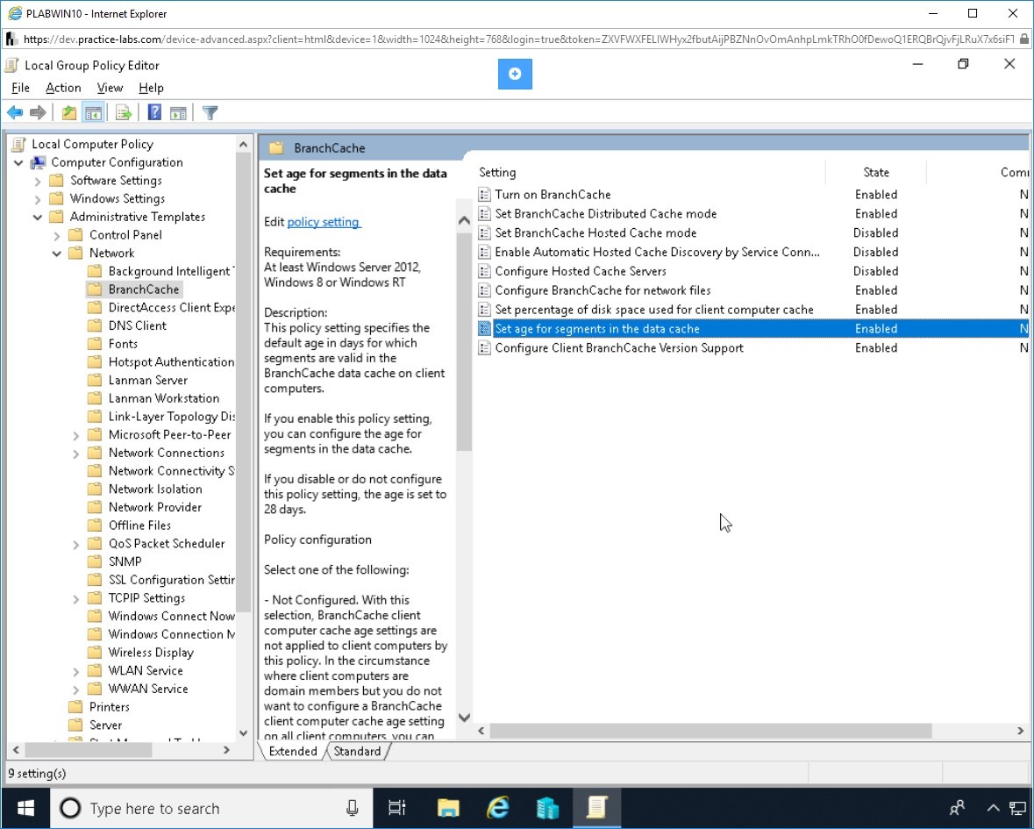
Task: Click the Internet Explorer address bar URL
Action: tap(518, 39)
